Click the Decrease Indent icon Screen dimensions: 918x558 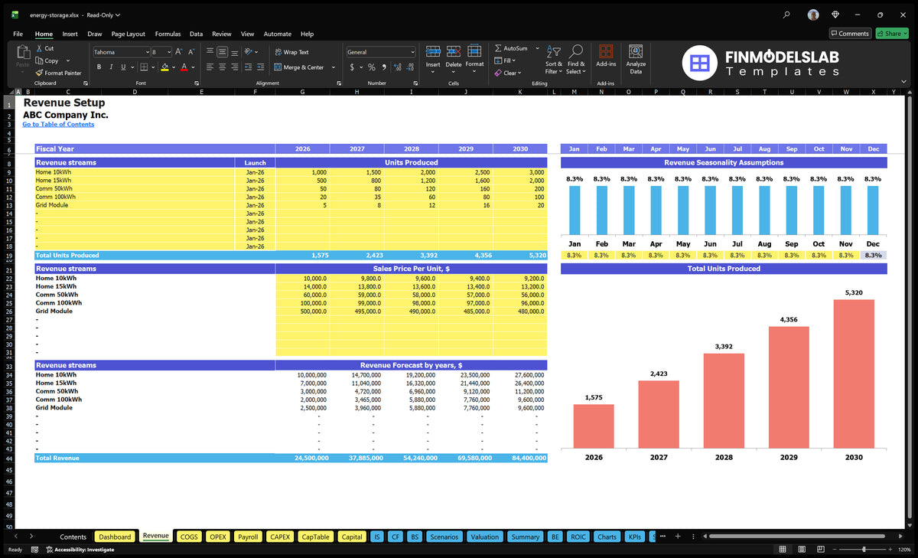point(247,67)
